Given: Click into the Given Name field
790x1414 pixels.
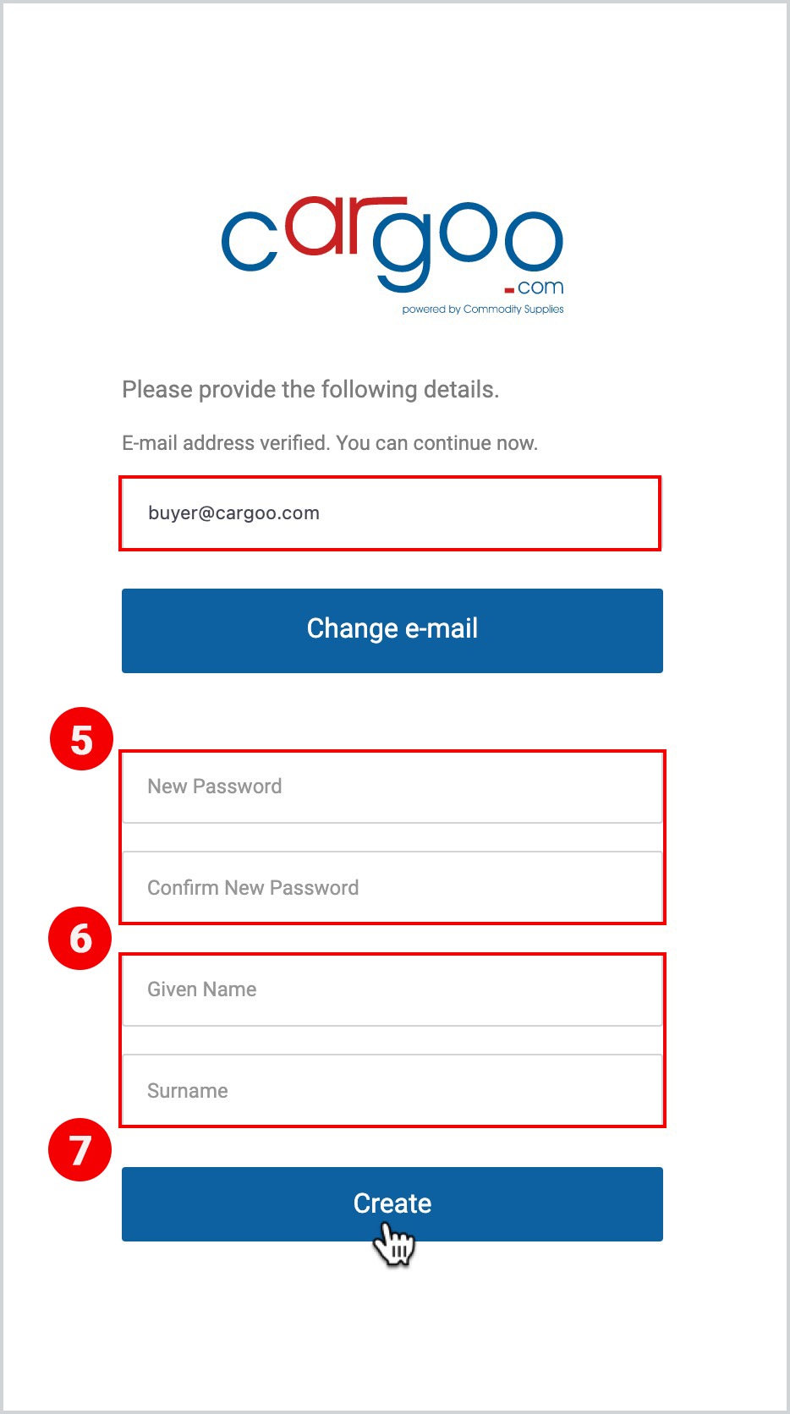Looking at the screenshot, I should 392,990.
